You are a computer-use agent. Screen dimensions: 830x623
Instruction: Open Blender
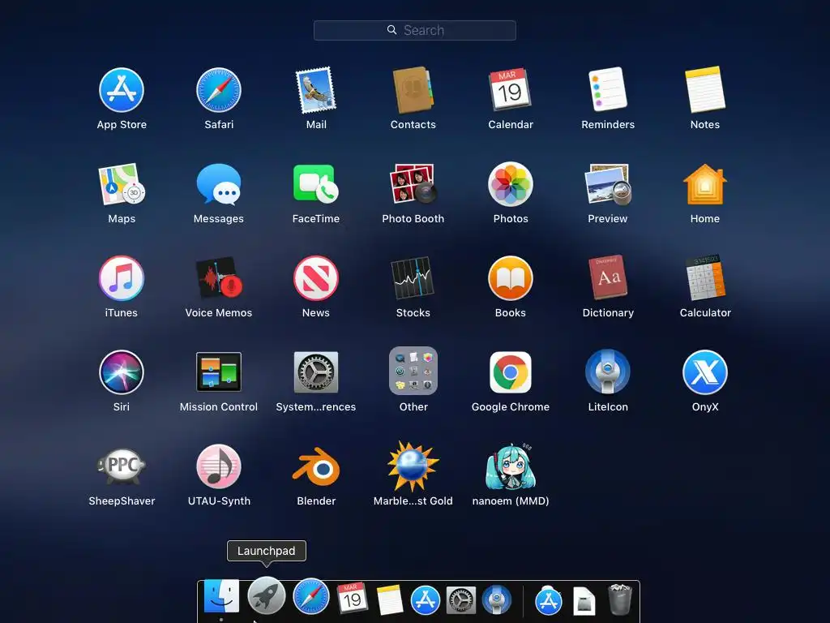(x=316, y=466)
